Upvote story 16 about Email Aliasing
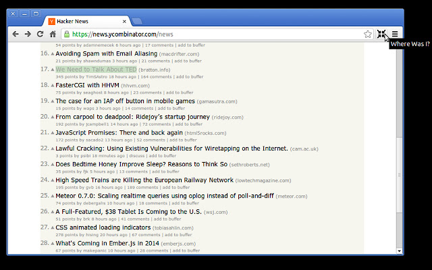The height and width of the screenshot is (270, 432). pyautogui.click(x=53, y=54)
